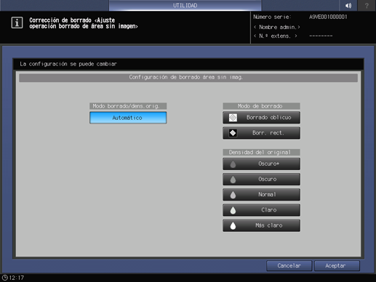Toggle the Automático mode button
Screen dimensions: 376x282
click(x=128, y=118)
